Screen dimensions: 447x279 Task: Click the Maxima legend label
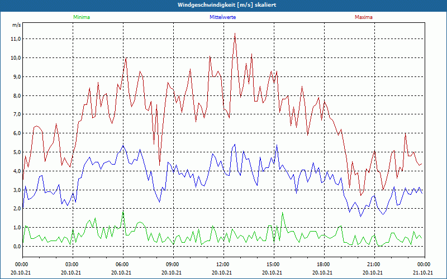pos(364,17)
